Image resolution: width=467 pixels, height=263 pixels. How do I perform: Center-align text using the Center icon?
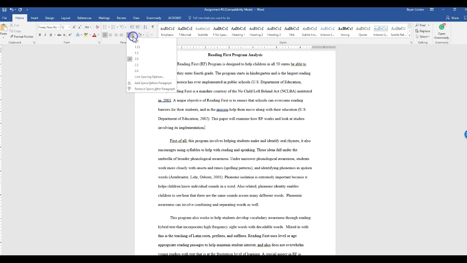click(x=110, y=35)
